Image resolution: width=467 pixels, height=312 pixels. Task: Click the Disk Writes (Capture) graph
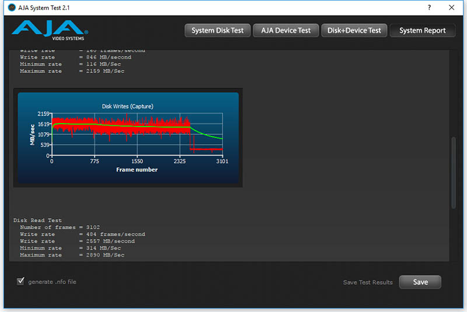[x=128, y=138]
